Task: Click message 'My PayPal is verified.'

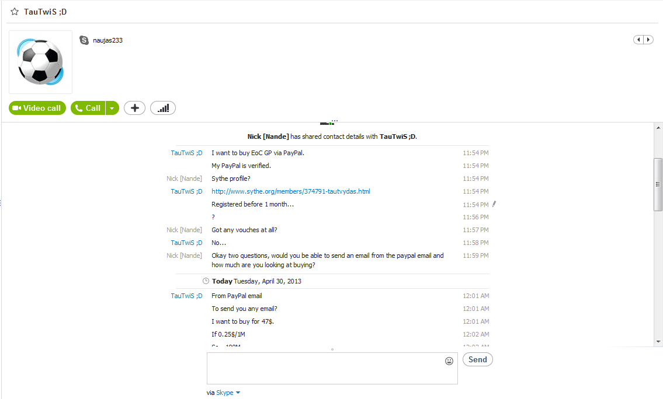Action: [241, 166]
